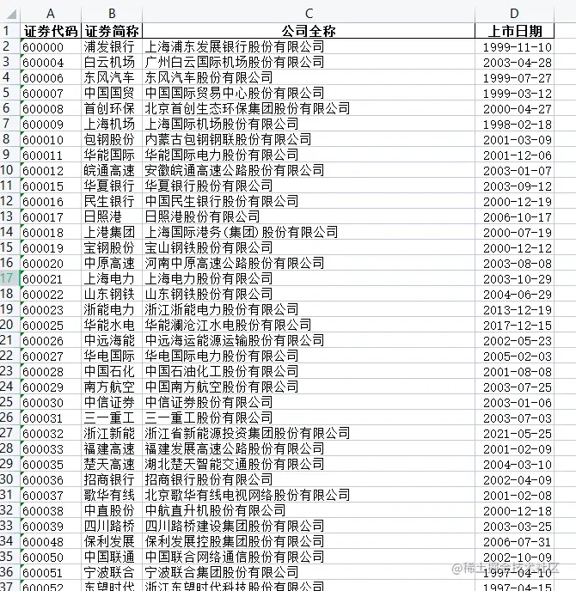Select date cell 2006-07-31
The height and width of the screenshot is (591, 576).
pos(514,541)
